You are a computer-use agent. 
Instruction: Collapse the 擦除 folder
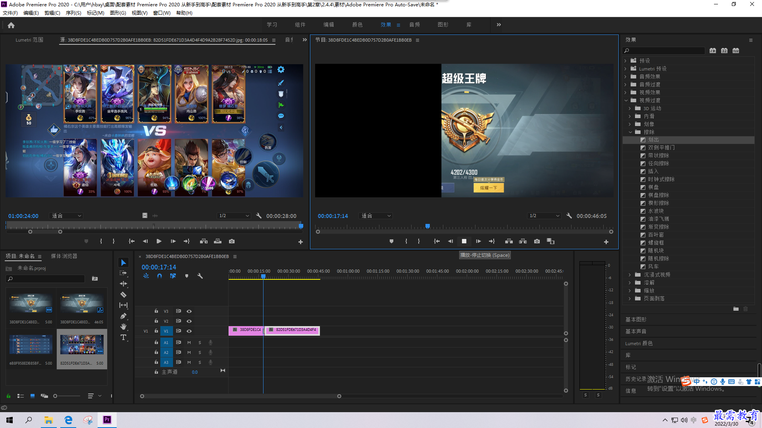(630, 132)
